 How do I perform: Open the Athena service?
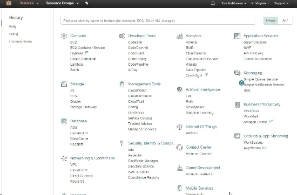click(191, 42)
